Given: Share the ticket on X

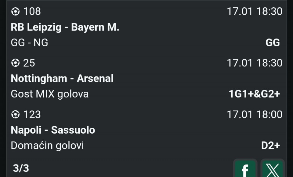Looking at the screenshot, I should 273,169.
